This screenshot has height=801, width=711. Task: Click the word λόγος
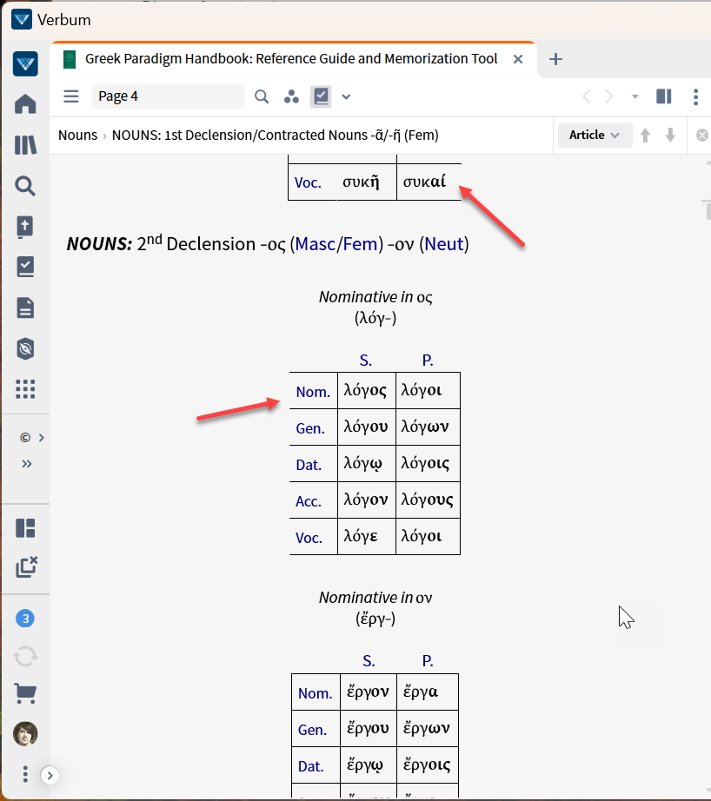pos(365,390)
